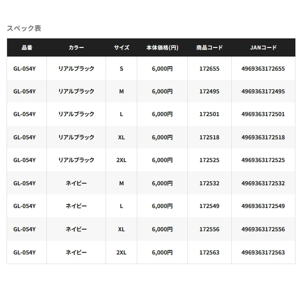Click the スペック表 heading
This screenshot has width=303, height=303.
click(x=24, y=28)
